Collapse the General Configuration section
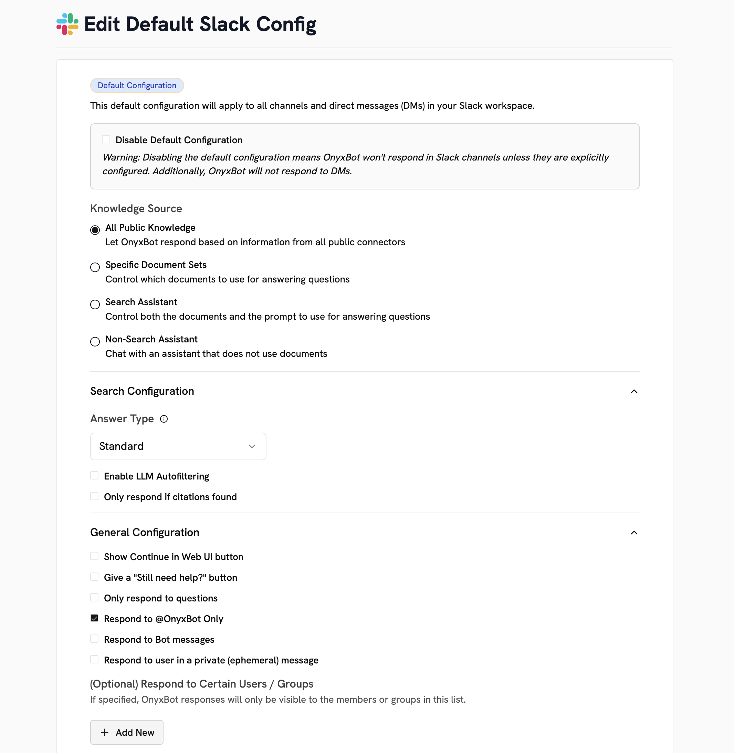734x753 pixels. (634, 532)
